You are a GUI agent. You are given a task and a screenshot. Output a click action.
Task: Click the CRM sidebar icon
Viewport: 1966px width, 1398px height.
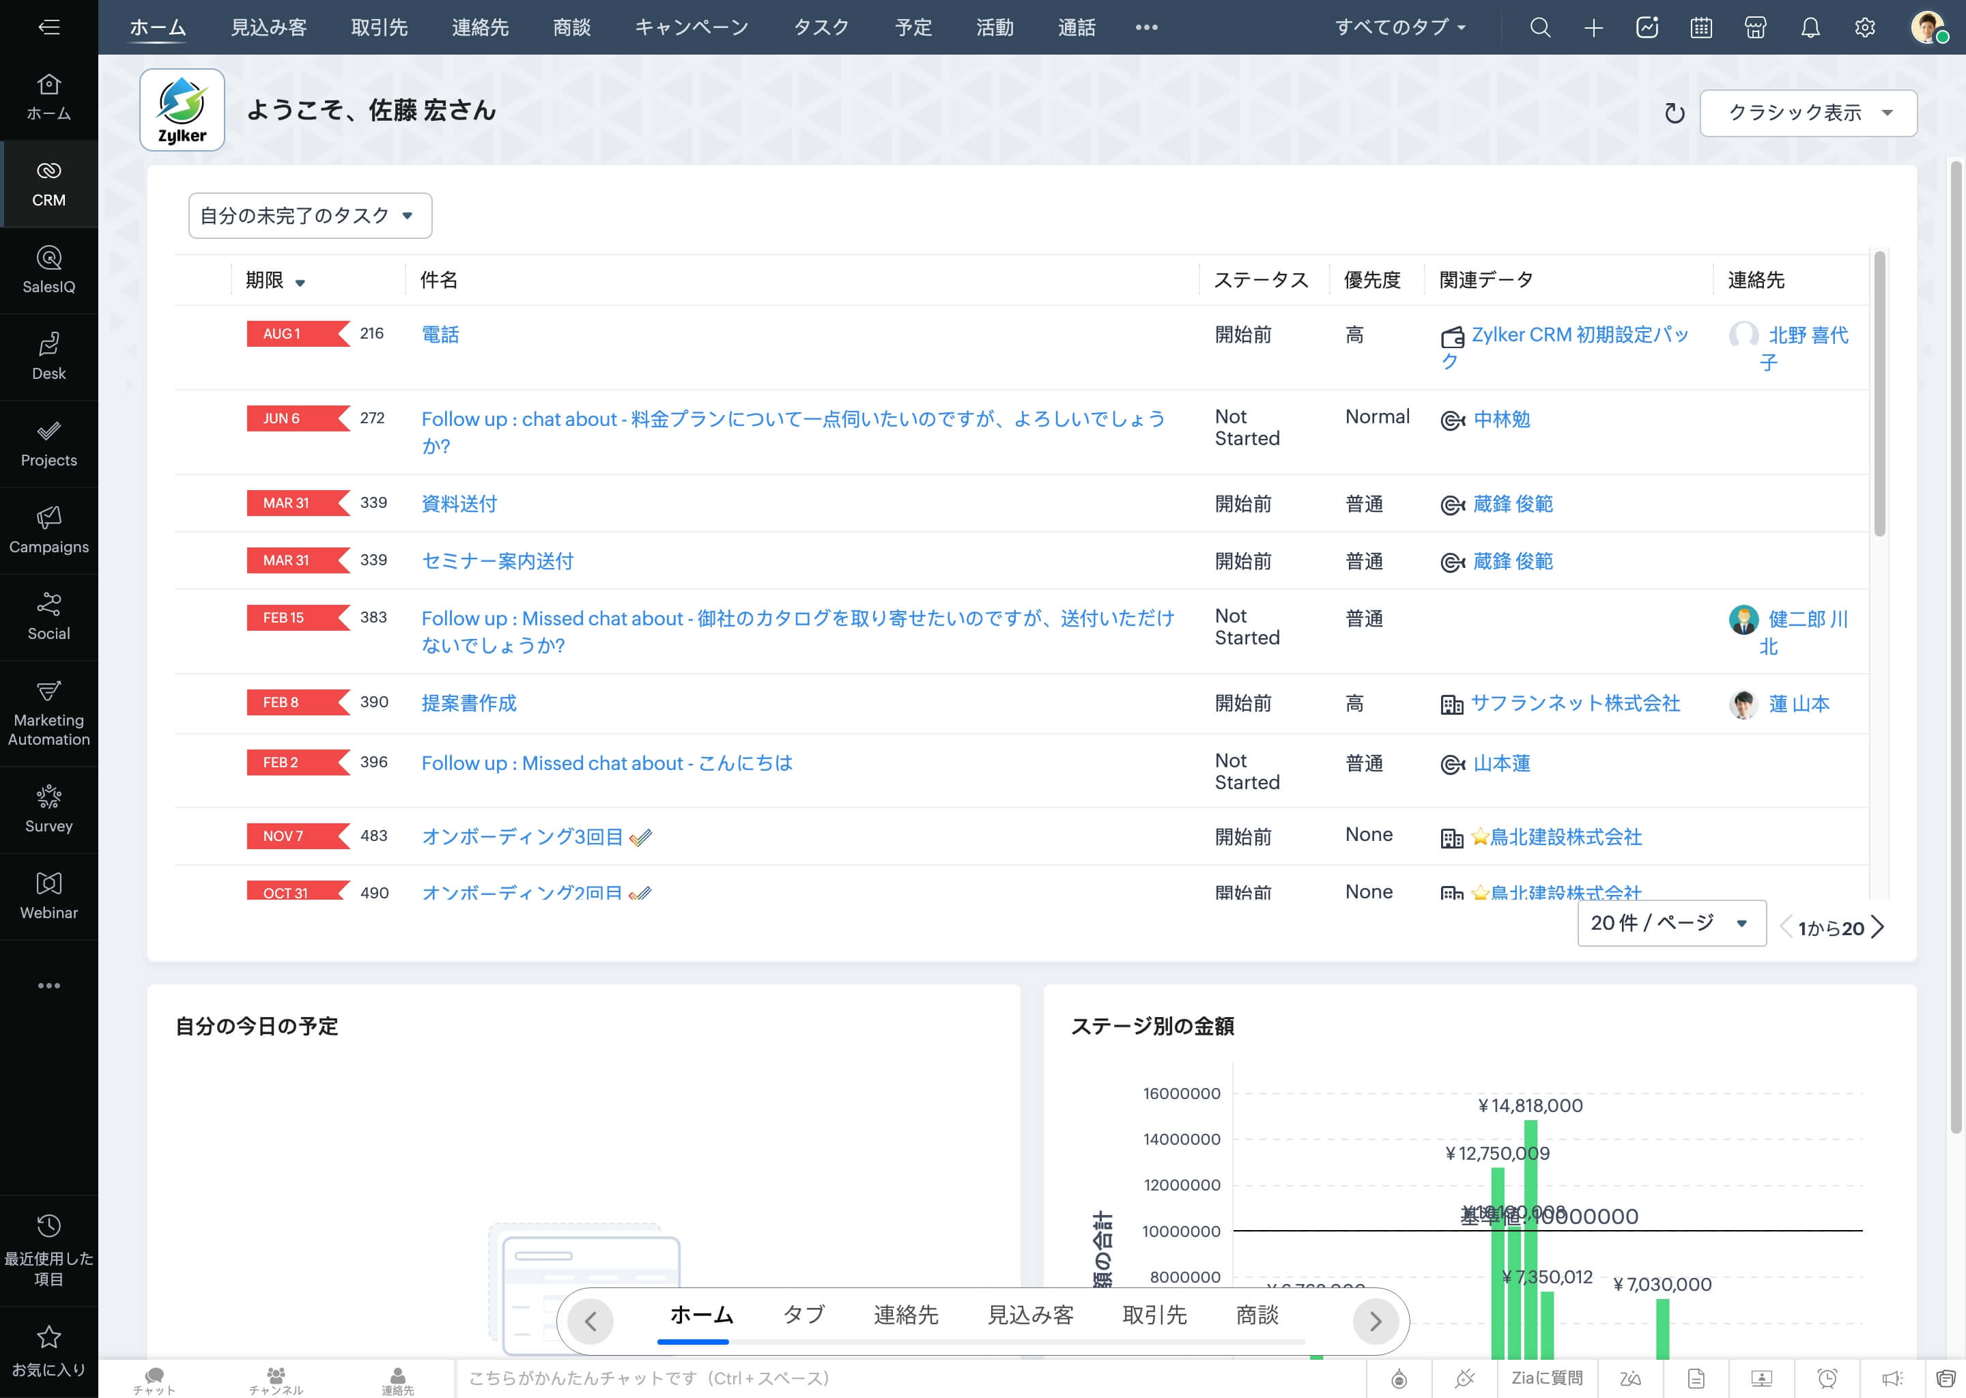pyautogui.click(x=48, y=182)
